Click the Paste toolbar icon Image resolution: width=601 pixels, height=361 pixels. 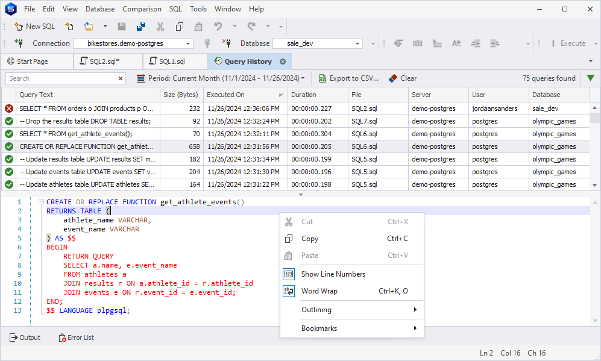pyautogui.click(x=198, y=27)
